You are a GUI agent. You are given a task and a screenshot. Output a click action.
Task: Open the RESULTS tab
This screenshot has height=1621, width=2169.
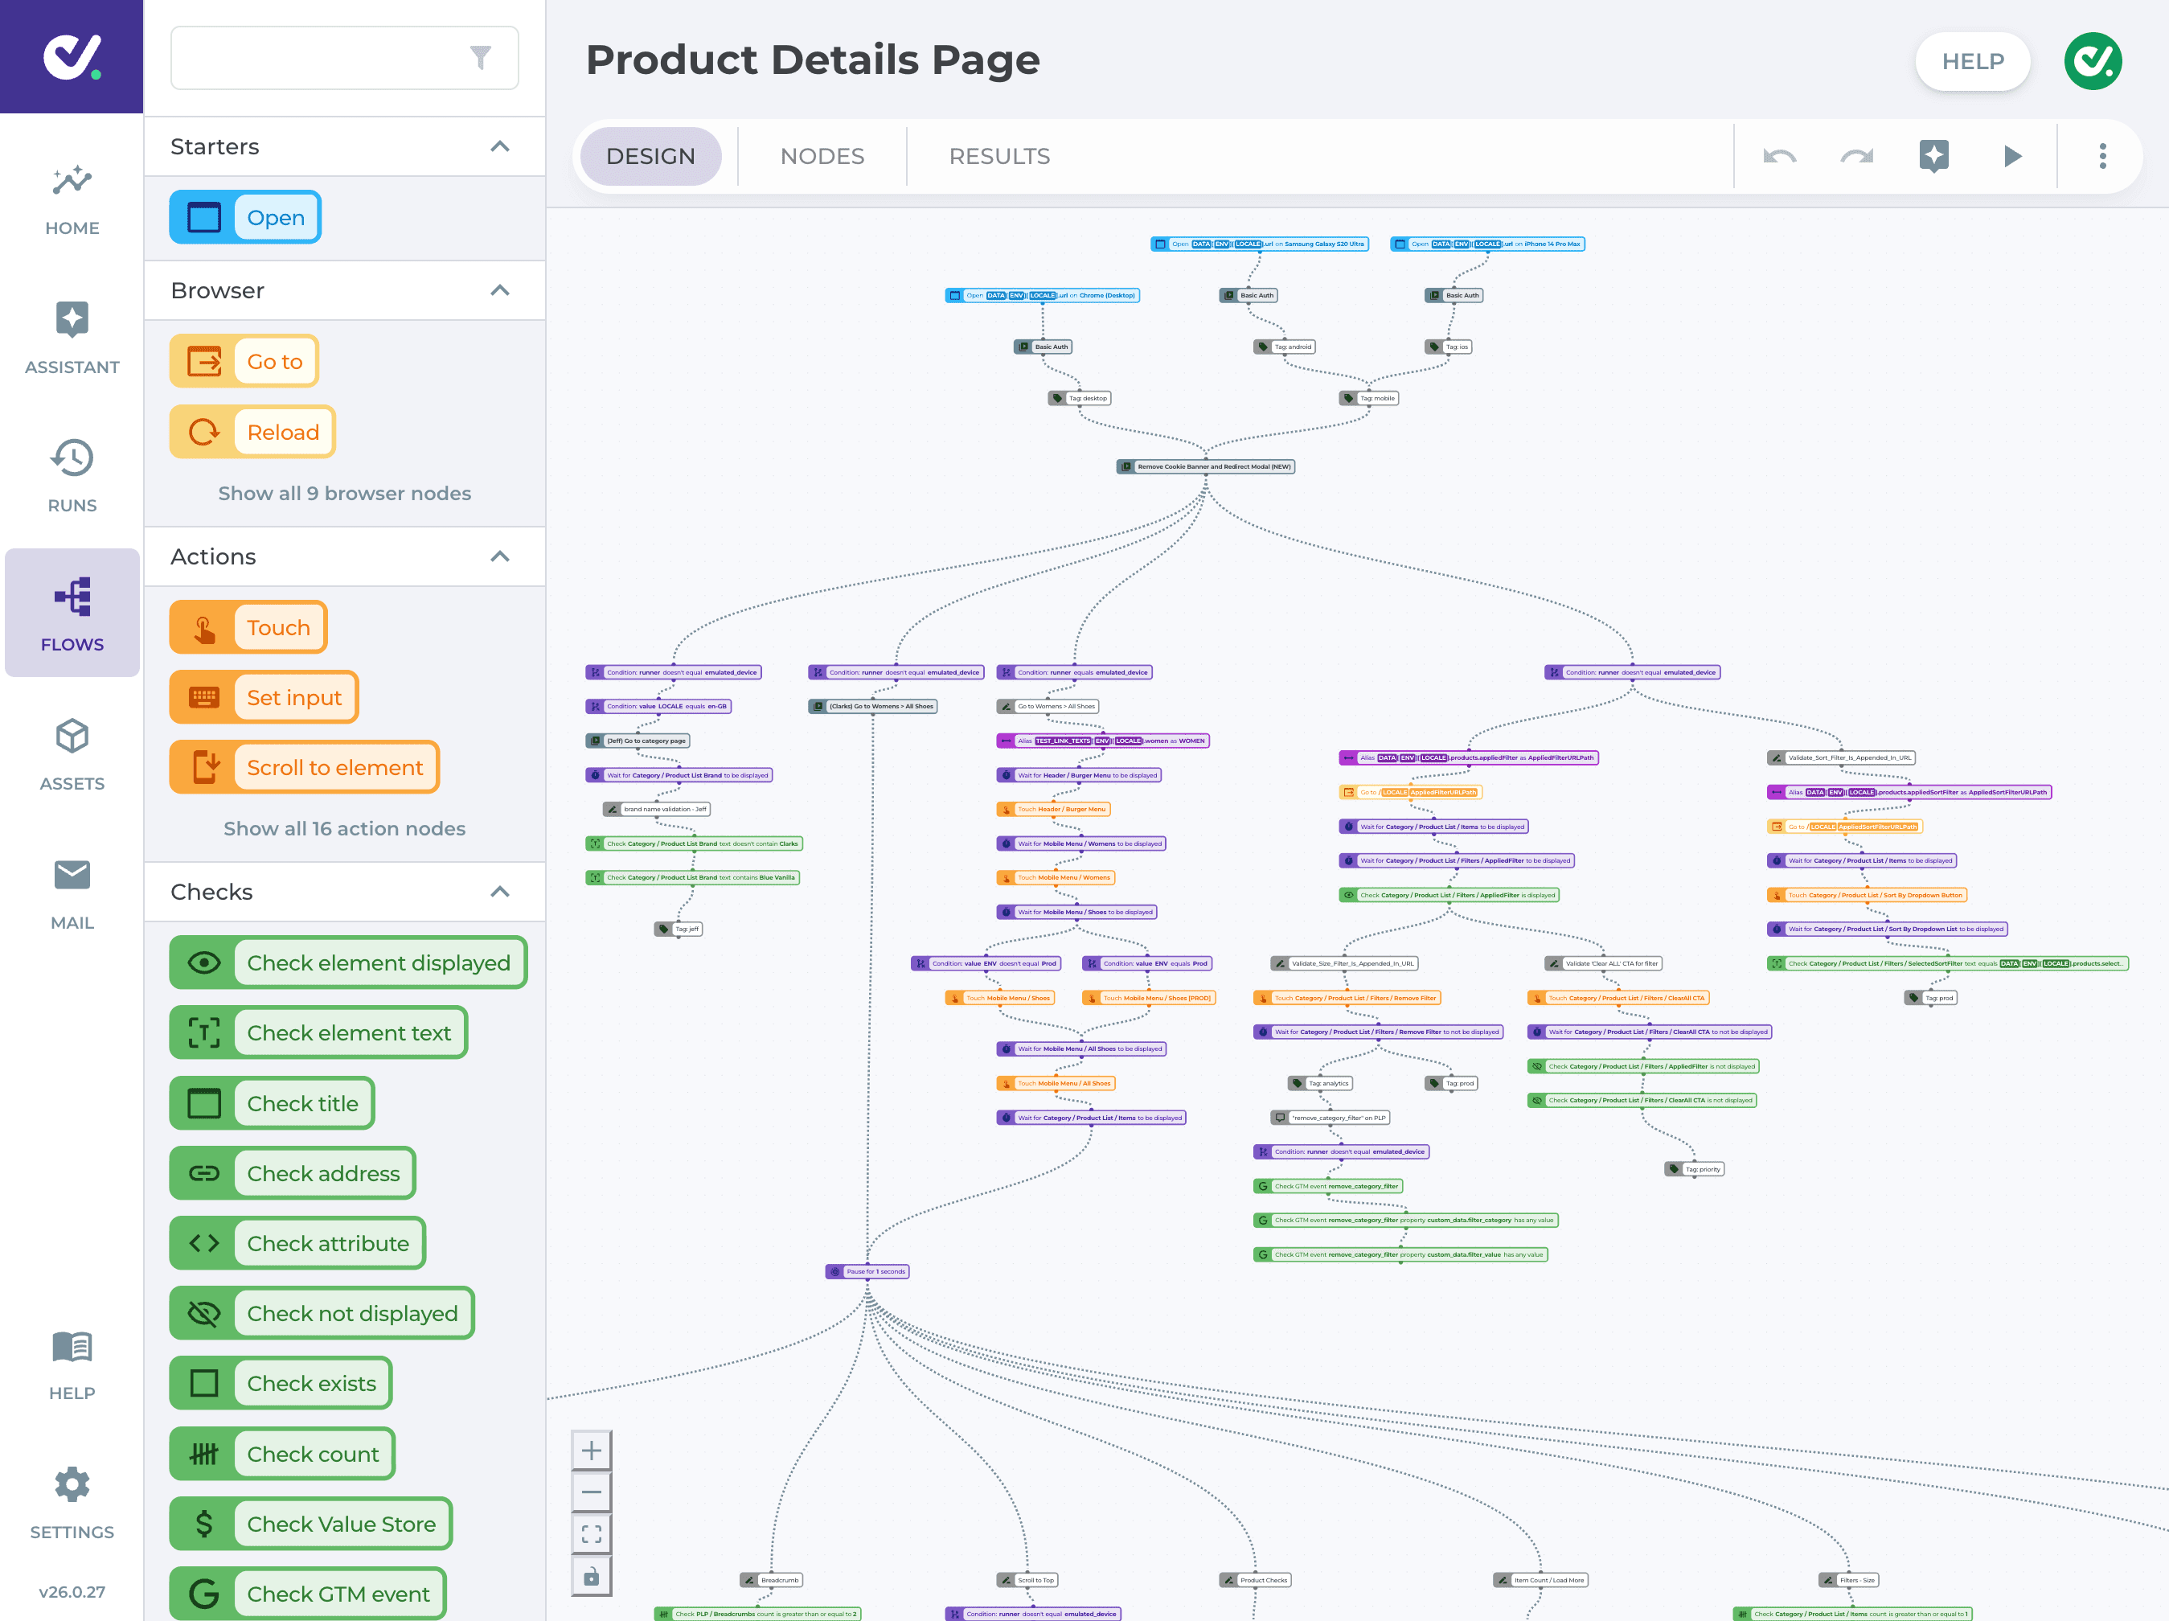[998, 155]
